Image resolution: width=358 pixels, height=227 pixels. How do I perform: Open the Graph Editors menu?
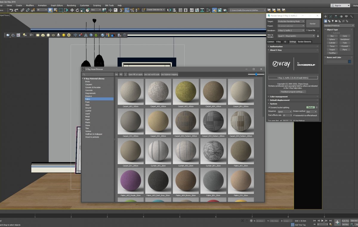point(57,5)
